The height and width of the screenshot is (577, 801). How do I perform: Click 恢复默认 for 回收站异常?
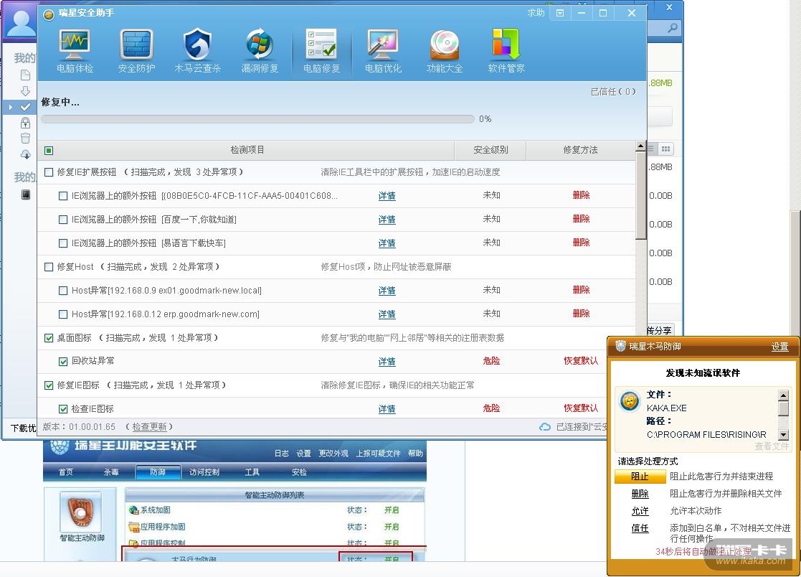581,361
